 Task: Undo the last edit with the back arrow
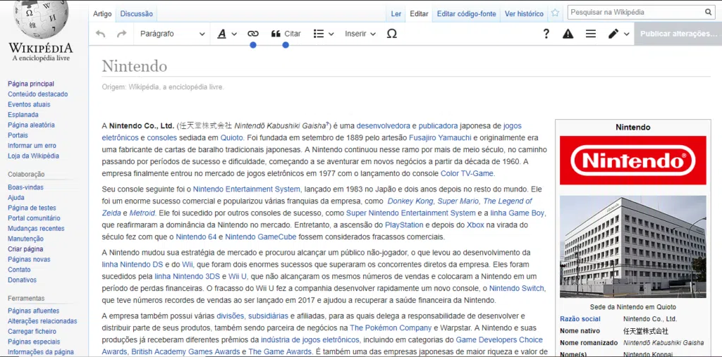[100, 34]
